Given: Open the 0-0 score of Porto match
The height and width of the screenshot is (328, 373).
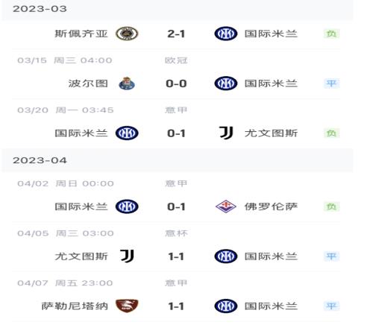Looking at the screenshot, I should coord(176,83).
